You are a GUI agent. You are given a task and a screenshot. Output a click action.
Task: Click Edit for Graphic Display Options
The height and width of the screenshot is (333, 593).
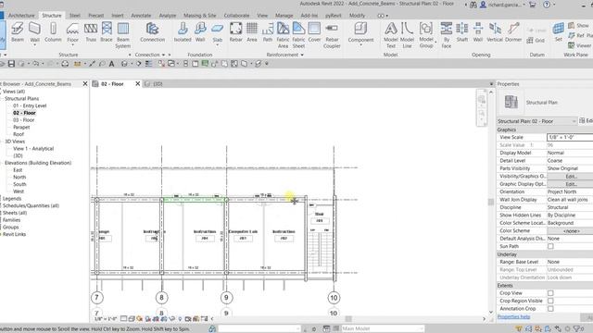(570, 184)
